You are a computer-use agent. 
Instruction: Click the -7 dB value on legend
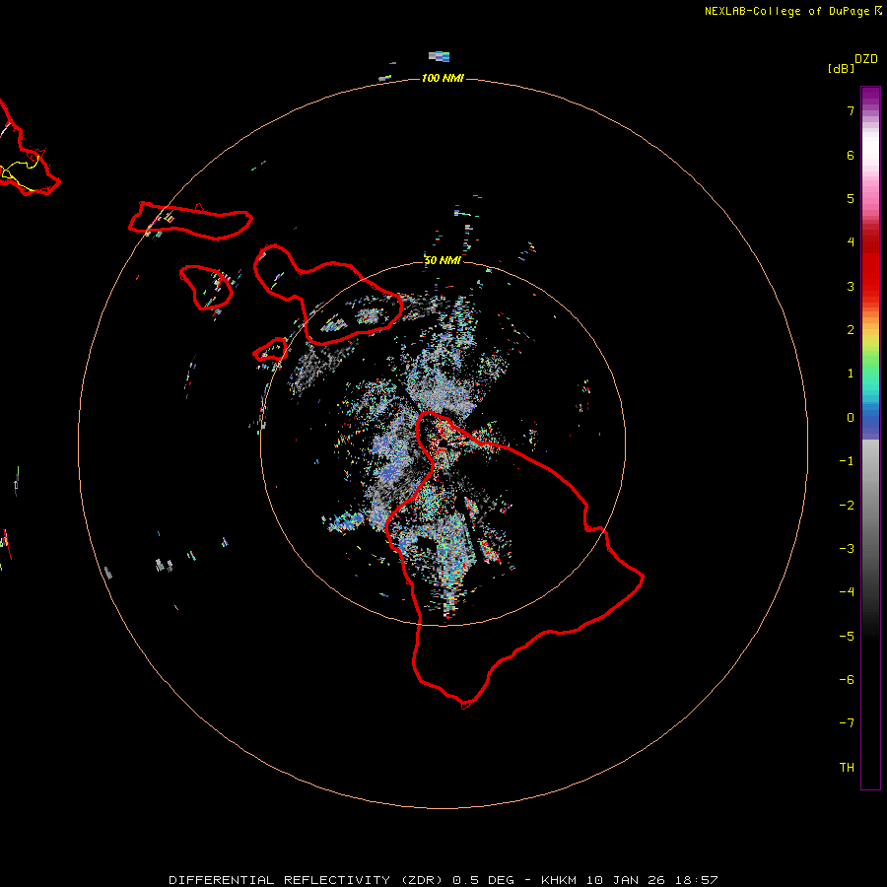pyautogui.click(x=847, y=723)
